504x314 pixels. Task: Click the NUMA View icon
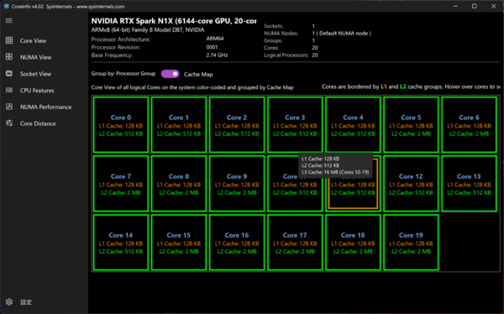pyautogui.click(x=9, y=57)
